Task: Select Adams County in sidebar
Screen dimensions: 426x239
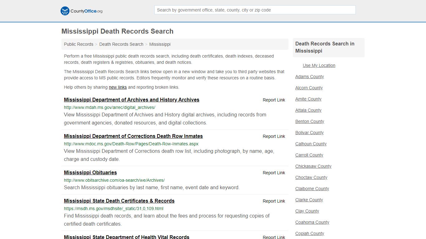Action: point(310,77)
